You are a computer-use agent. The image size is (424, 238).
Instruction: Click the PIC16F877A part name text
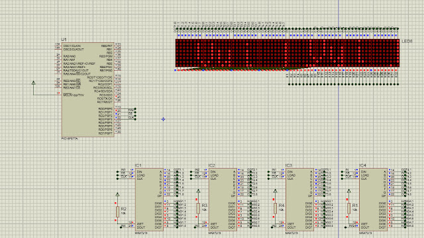pyautogui.click(x=70, y=139)
